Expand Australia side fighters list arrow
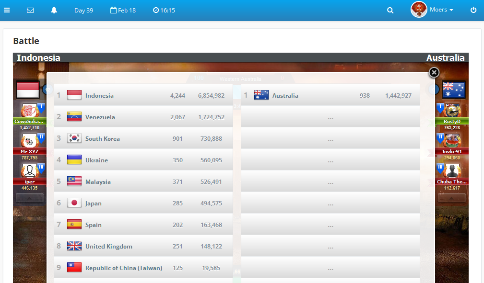Viewport: 484px width, 283px height. tap(451, 198)
